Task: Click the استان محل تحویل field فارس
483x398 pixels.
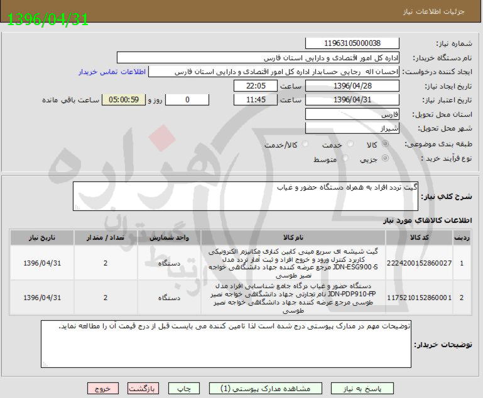Action: coord(352,114)
